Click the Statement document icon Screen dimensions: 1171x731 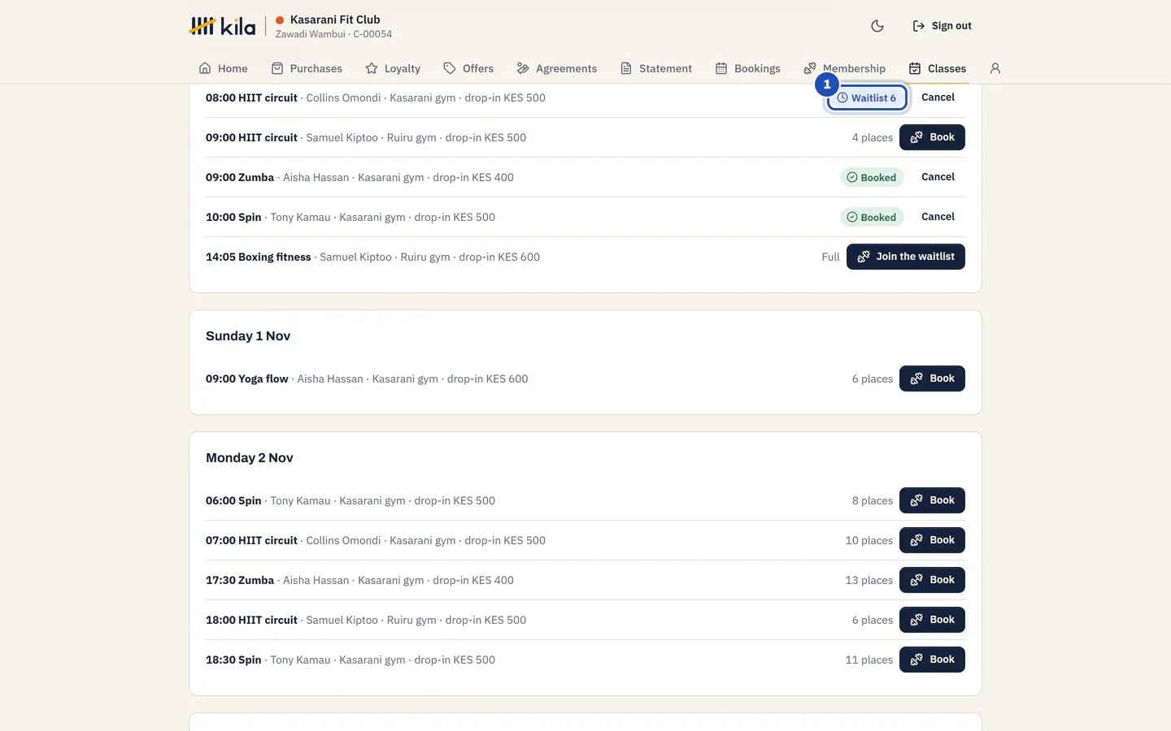pyautogui.click(x=626, y=68)
